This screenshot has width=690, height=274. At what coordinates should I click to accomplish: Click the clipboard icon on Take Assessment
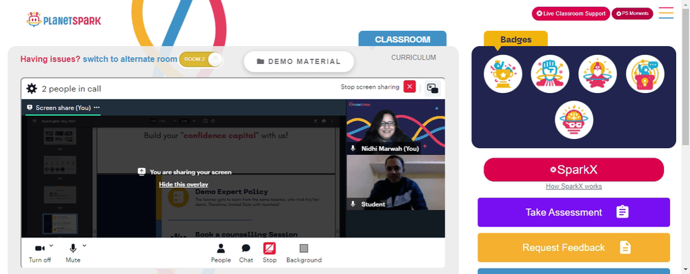[x=622, y=212]
